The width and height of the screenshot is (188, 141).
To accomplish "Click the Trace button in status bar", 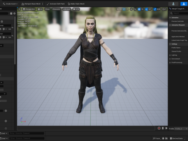I will click(x=156, y=138).
